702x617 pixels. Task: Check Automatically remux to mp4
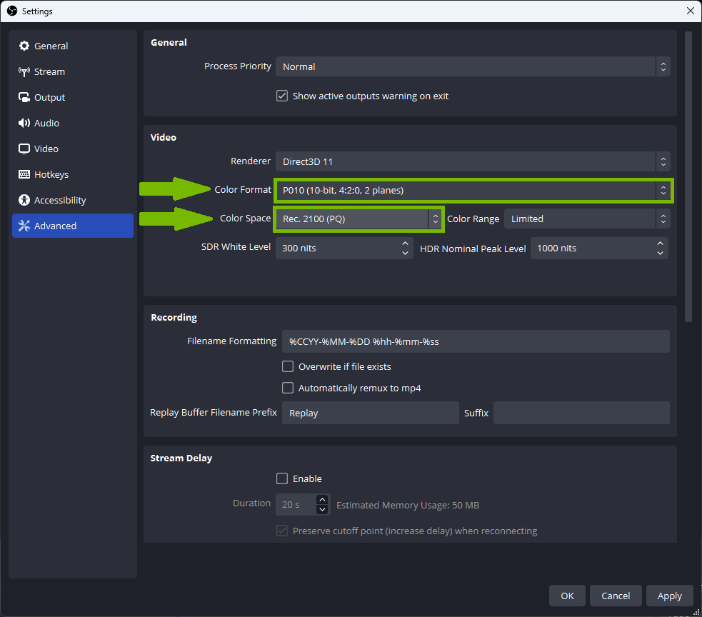coord(288,388)
